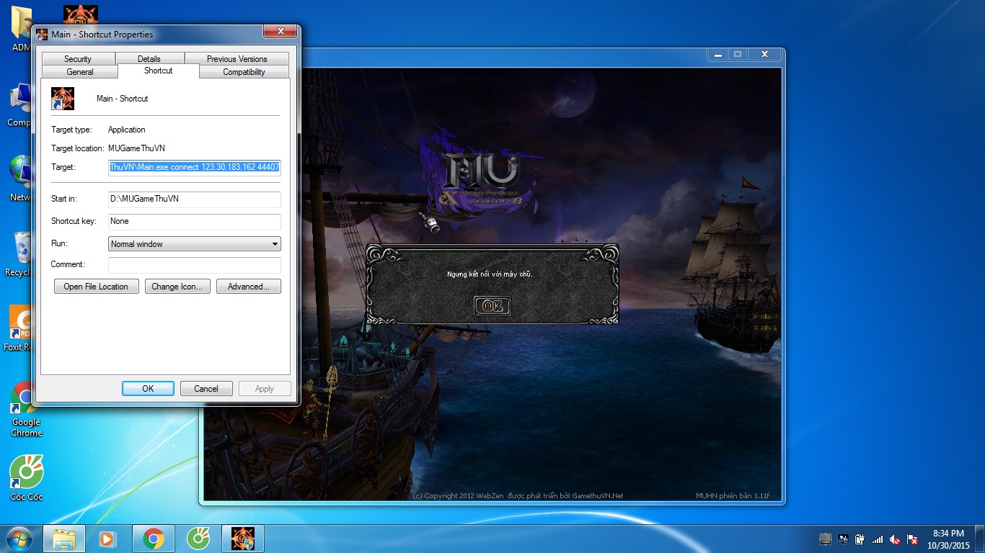The image size is (985, 553).
Task: Open the ADM user folder desktop icon
Action: (22, 29)
